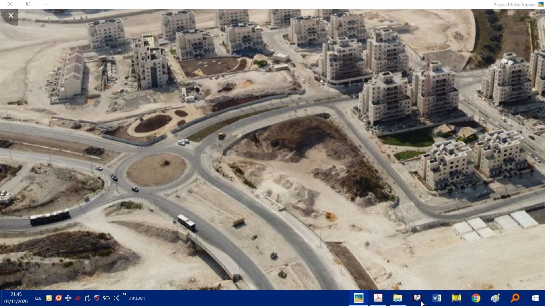The width and height of the screenshot is (545, 306).
Task: Toggle the airplane mode tray icon
Action: [68, 298]
